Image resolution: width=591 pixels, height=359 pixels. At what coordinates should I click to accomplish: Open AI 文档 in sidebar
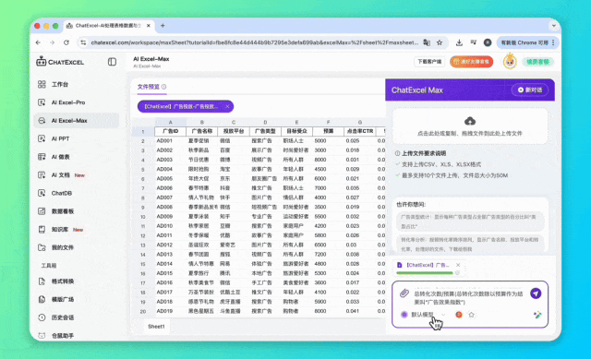(60, 174)
